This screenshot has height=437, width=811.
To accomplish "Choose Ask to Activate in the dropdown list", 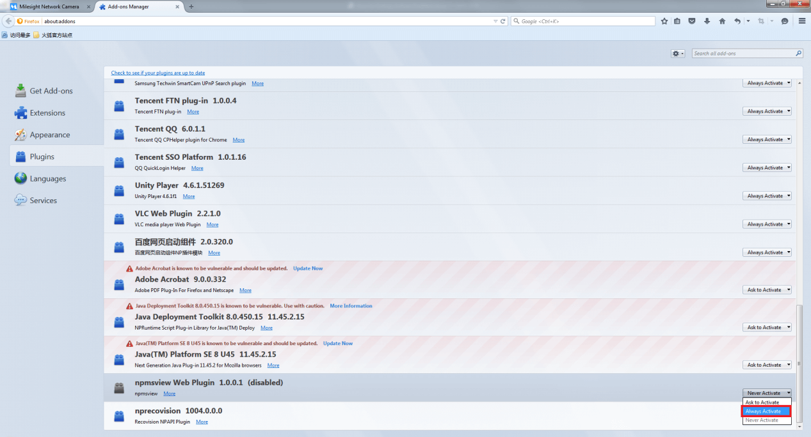I will [767, 402].
